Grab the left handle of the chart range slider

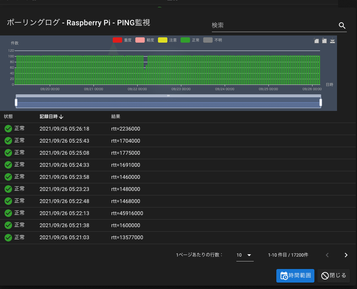[x=16, y=102]
